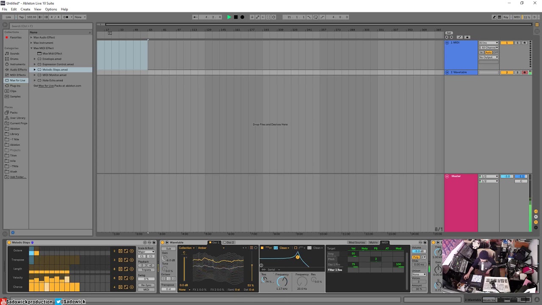Viewport: 542px width, 305px height.
Task: Click the Draw Mode pencil icon
Action: click(x=494, y=17)
